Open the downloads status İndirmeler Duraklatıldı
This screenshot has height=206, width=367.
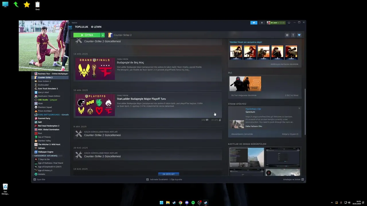coord(164,180)
